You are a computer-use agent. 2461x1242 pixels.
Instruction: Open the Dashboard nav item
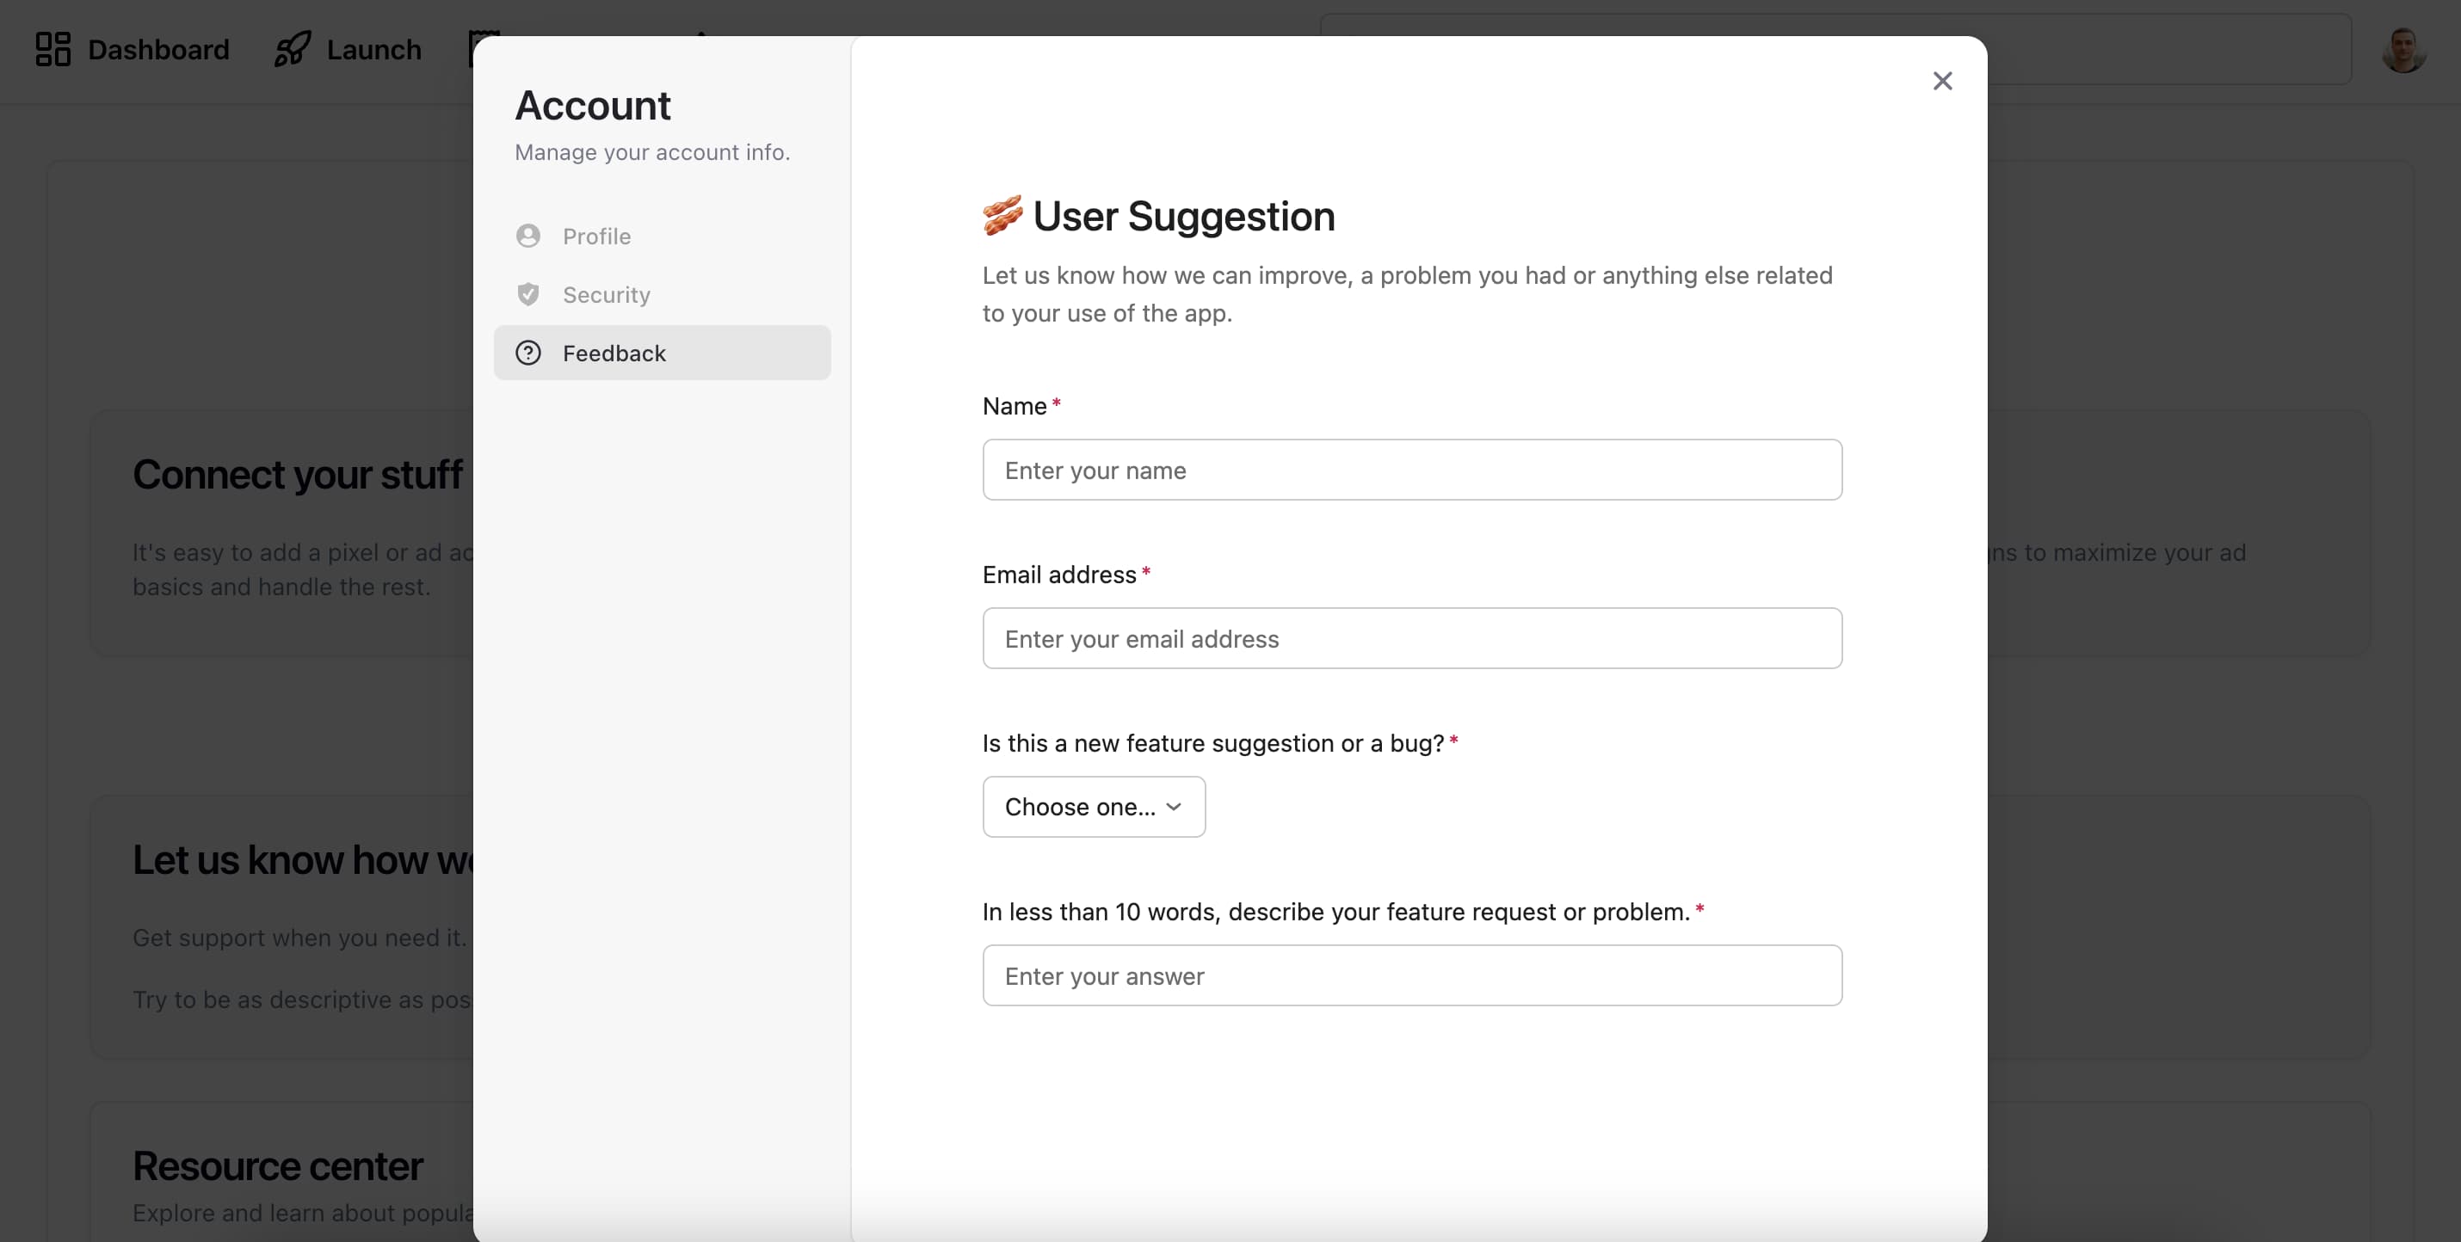point(133,49)
